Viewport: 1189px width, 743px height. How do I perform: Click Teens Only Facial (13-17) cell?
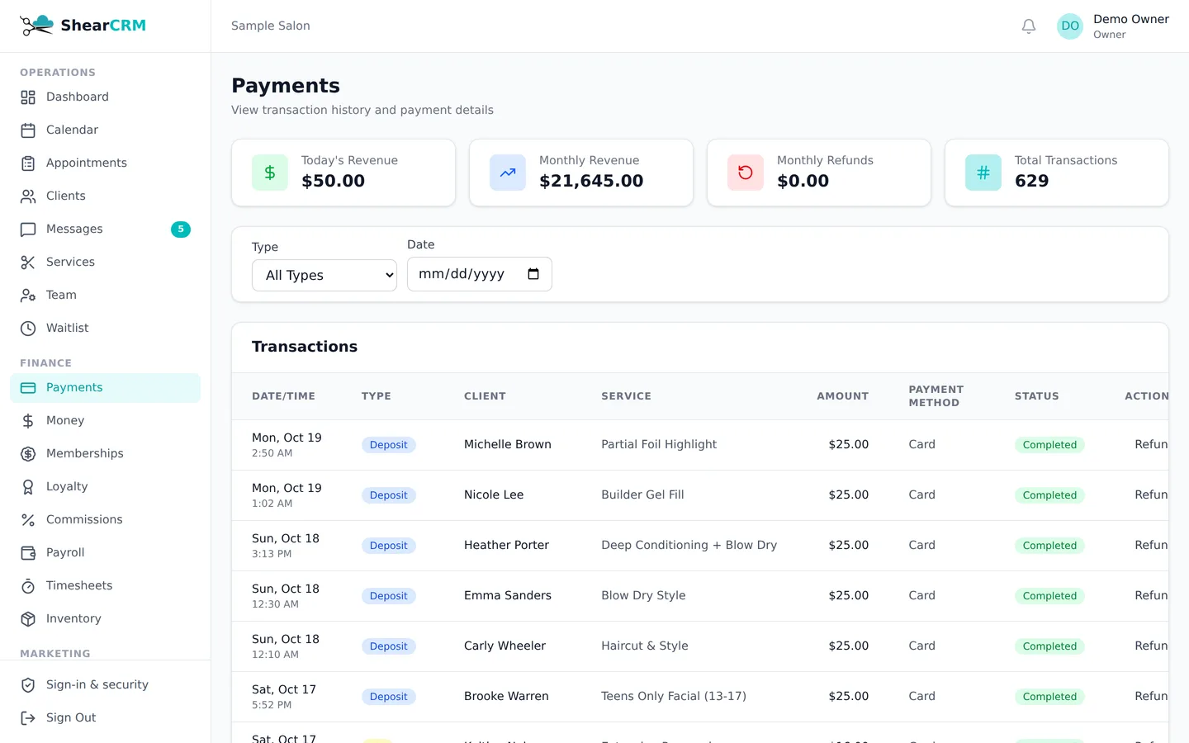click(674, 696)
